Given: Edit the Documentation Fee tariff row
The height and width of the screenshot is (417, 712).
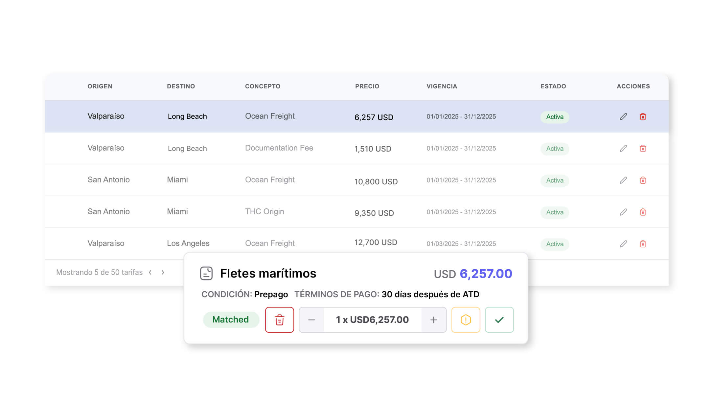Looking at the screenshot, I should pos(623,149).
